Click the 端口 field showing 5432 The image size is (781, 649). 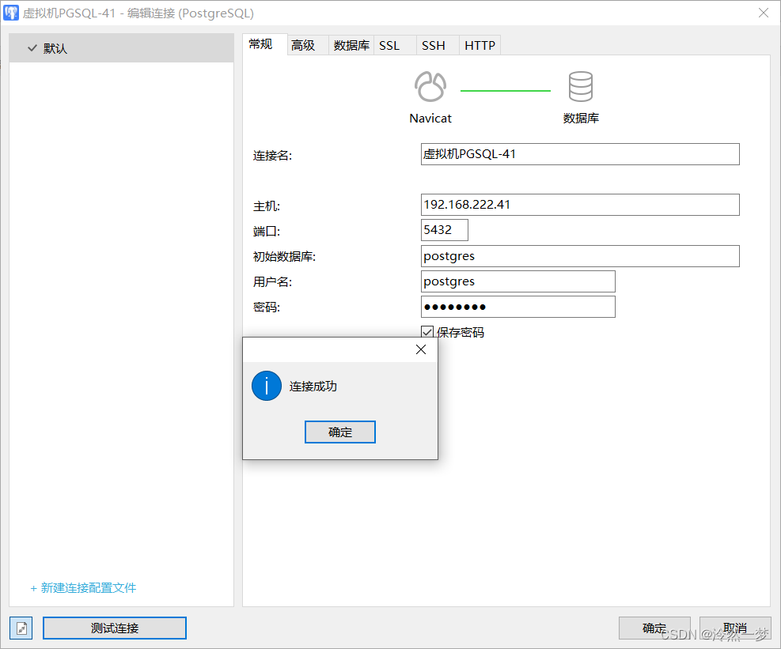(444, 230)
